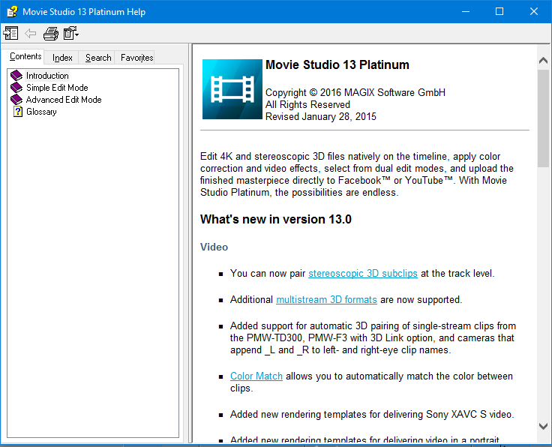The height and width of the screenshot is (447, 552).
Task: Click the Back arrow toolbar icon
Action: (31, 34)
